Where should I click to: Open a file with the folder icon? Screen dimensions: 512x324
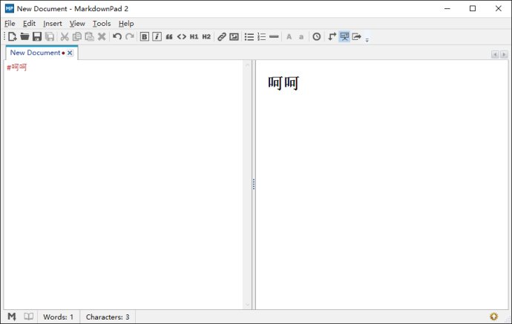click(24, 36)
